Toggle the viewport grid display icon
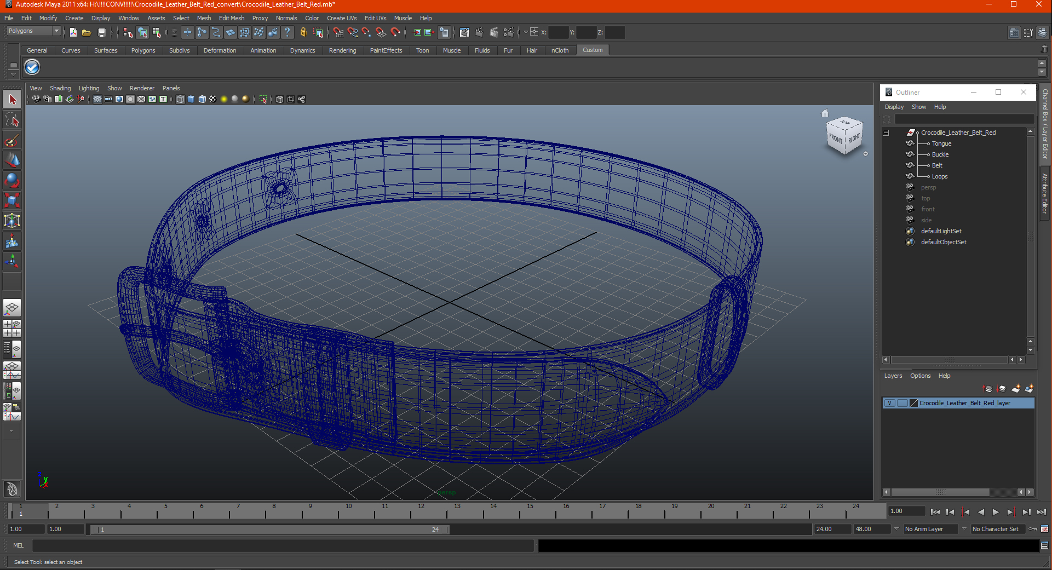 pyautogui.click(x=97, y=99)
